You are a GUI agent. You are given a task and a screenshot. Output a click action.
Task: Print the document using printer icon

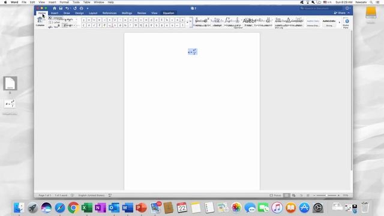click(x=82, y=8)
